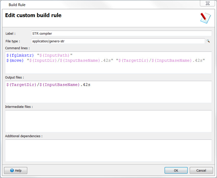217x178 pixels.
Task: Click into the Label input field
Action: coord(102,33)
